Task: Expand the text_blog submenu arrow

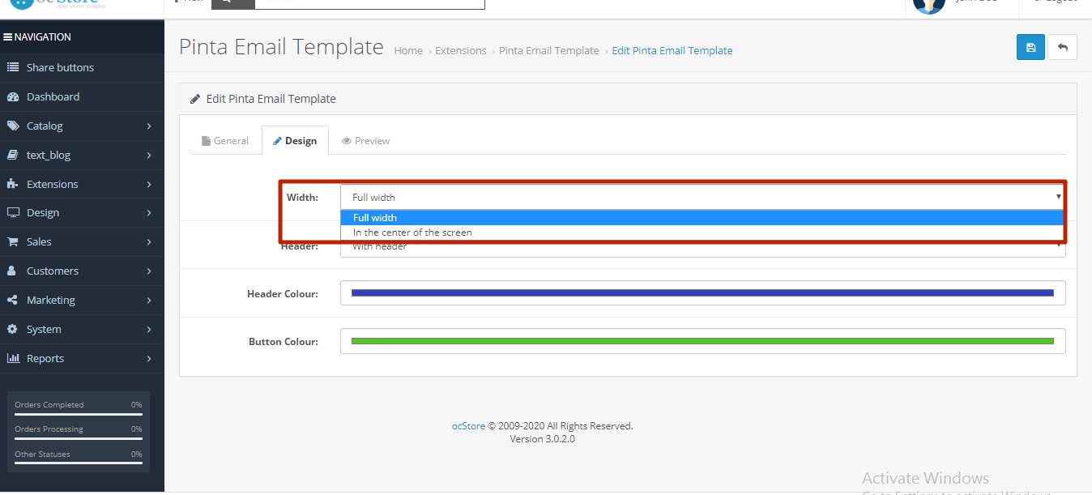Action: click(x=149, y=155)
